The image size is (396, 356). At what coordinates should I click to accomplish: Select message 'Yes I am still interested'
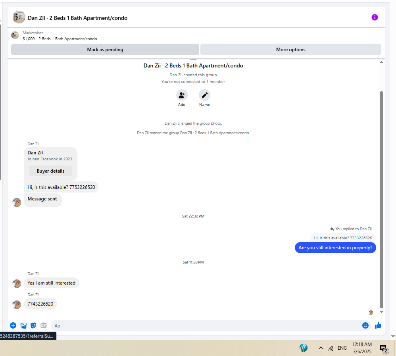pos(52,283)
